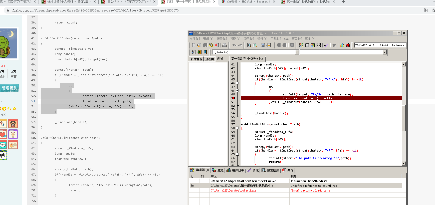Click the editor vertical scrollbar up arrow

tap(403, 64)
